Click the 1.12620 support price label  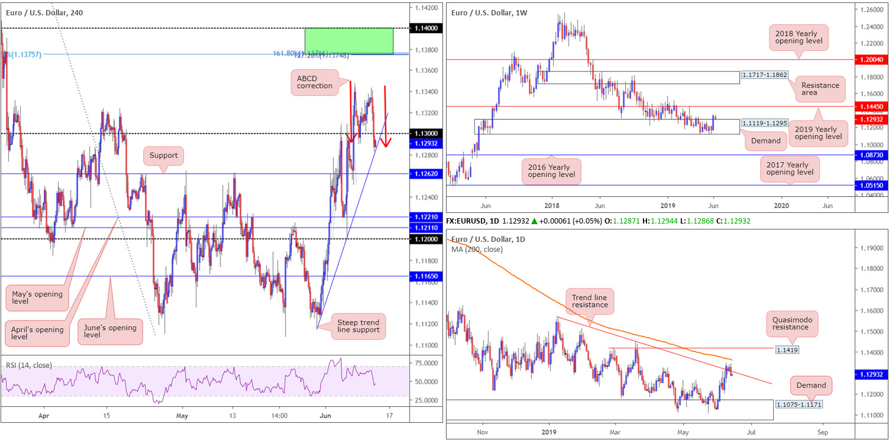click(425, 174)
